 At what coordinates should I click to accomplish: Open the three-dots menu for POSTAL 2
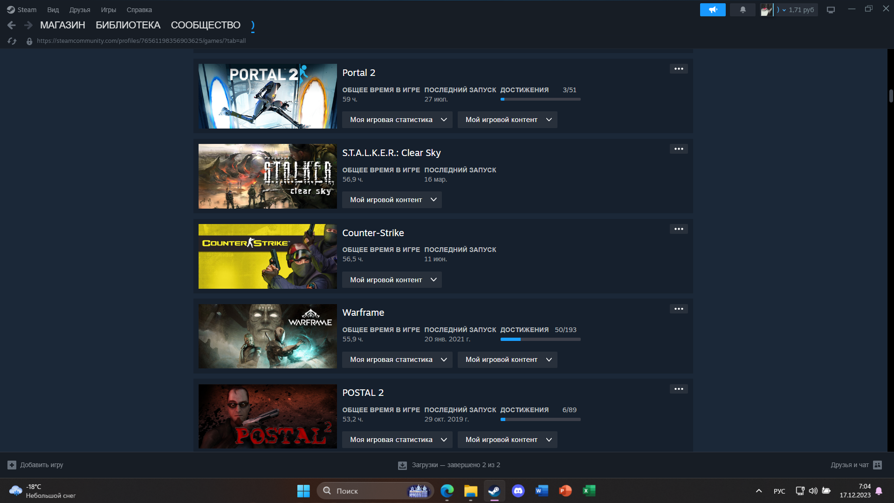point(679,389)
